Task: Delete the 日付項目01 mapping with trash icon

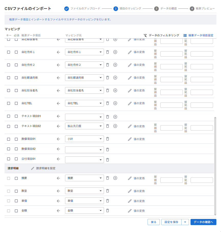Action: (x=108, y=160)
